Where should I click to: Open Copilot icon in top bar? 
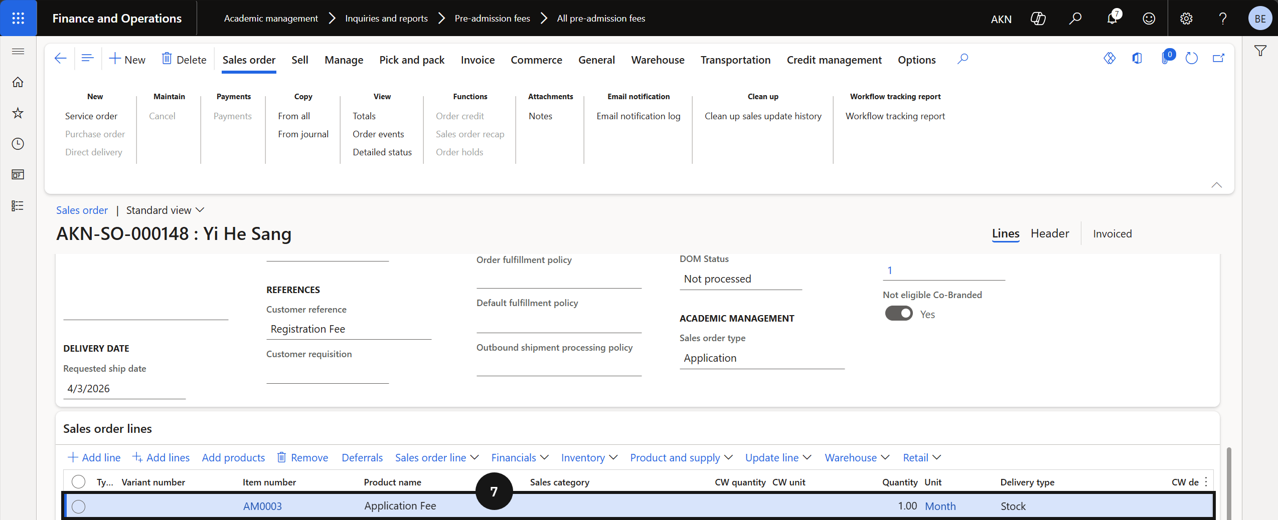point(1038,19)
